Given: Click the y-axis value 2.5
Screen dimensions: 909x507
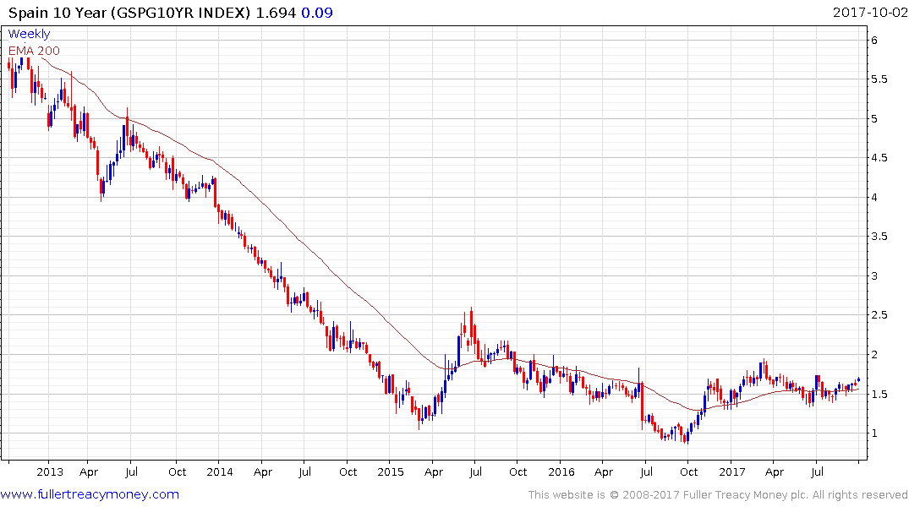Looking at the screenshot, I should point(879,314).
